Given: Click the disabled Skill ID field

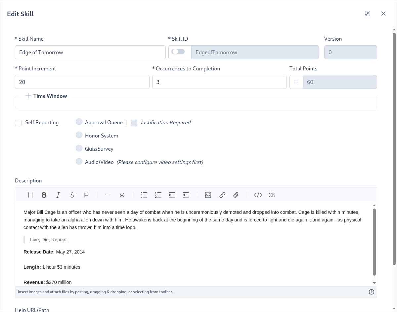Looking at the screenshot, I should 255,52.
